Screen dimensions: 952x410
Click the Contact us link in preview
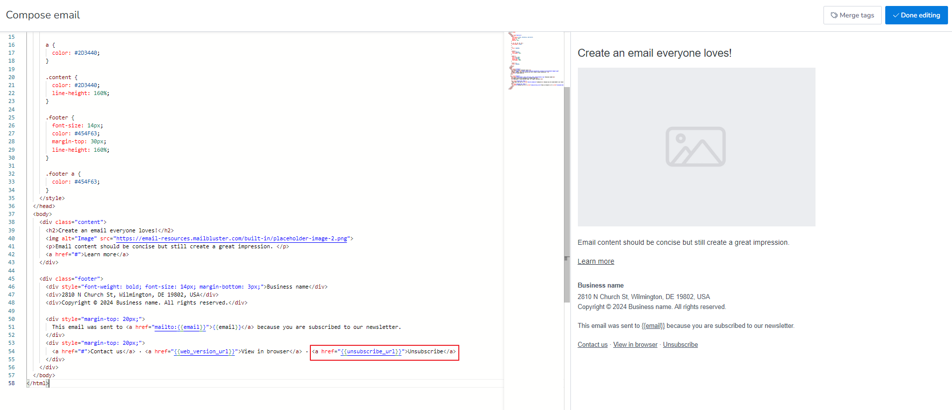[x=592, y=344]
